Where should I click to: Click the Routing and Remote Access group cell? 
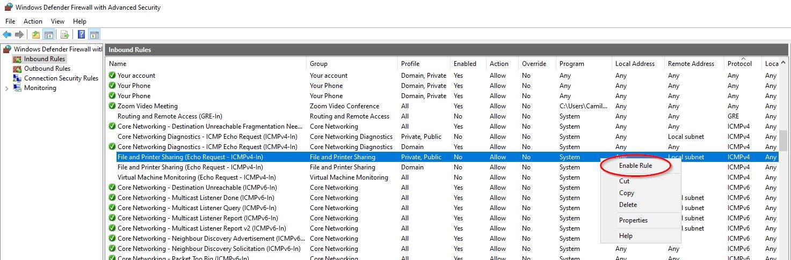click(350, 116)
